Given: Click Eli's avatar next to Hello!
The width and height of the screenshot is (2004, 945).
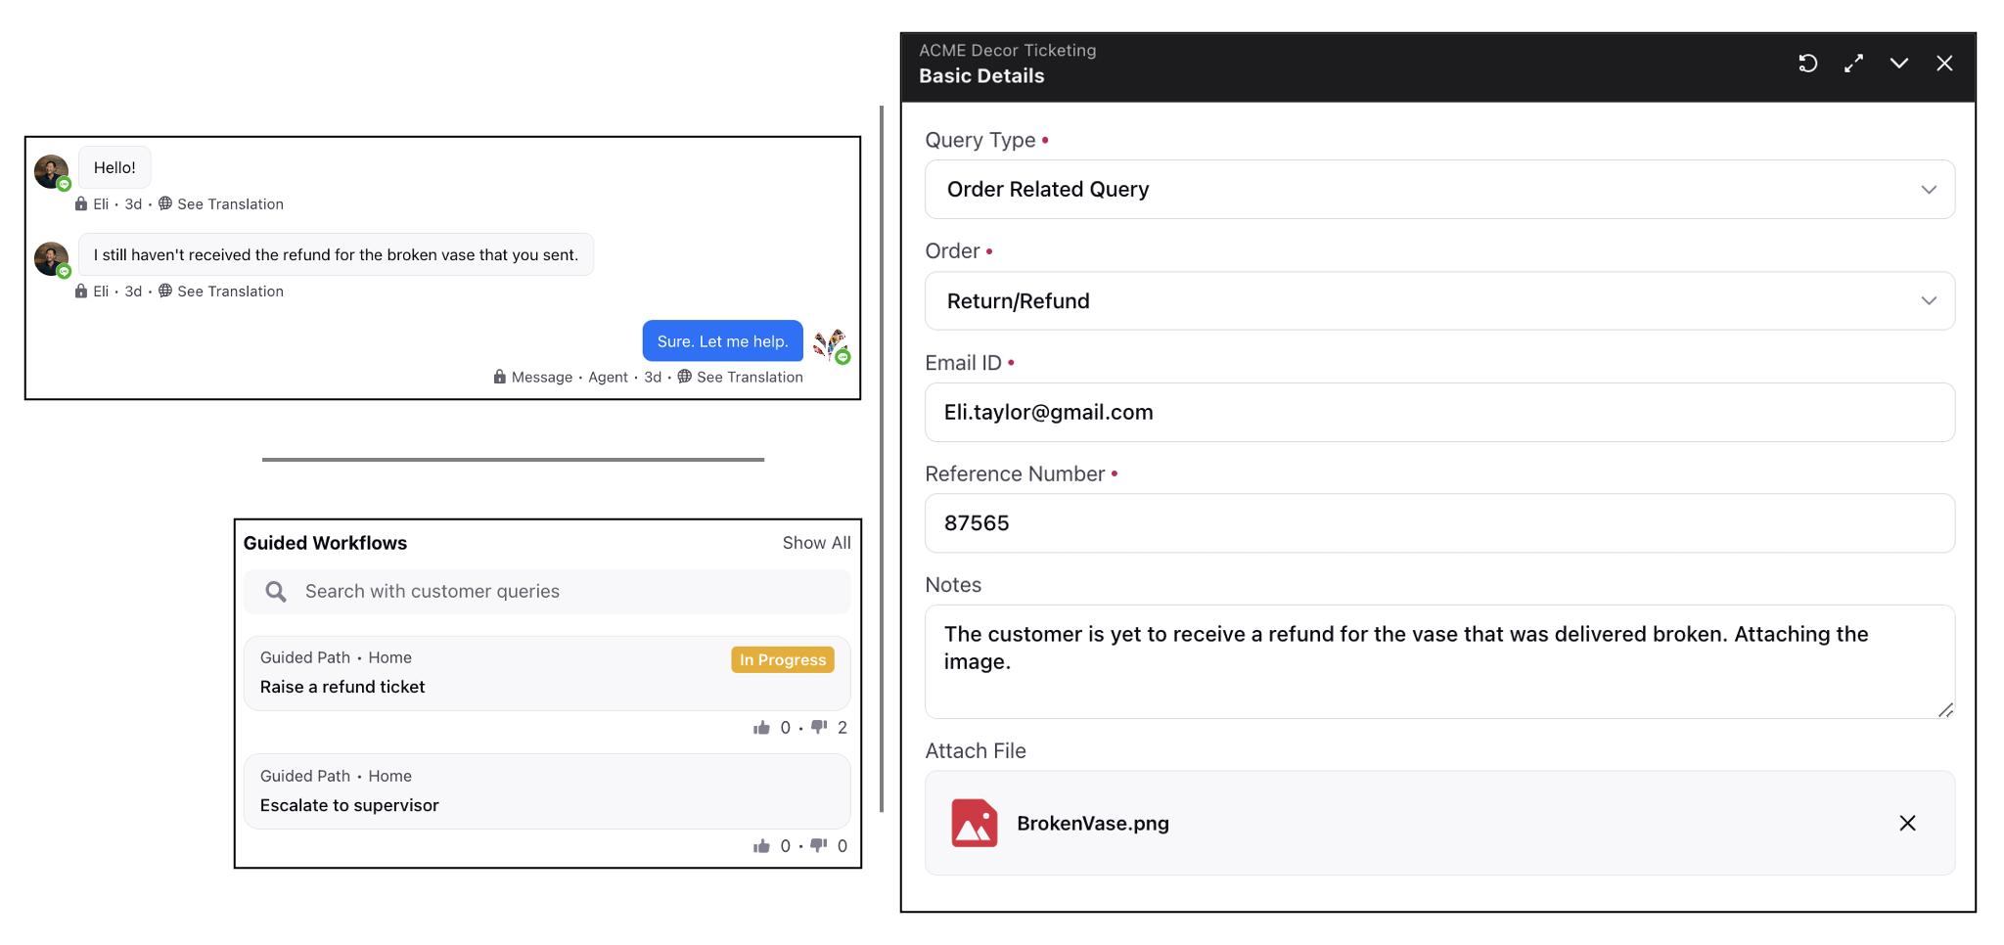Looking at the screenshot, I should click(x=52, y=171).
